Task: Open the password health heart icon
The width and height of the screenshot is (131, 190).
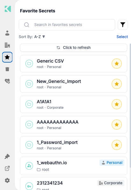Action: point(7,81)
